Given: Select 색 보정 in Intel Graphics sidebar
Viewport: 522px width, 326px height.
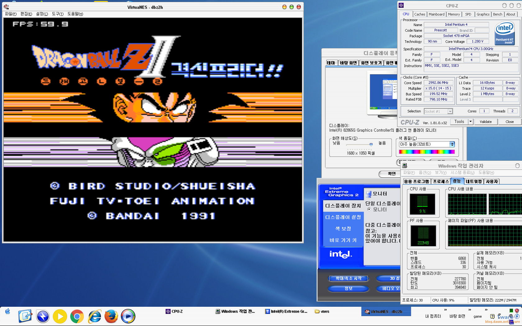Looking at the screenshot, I should click(343, 229).
